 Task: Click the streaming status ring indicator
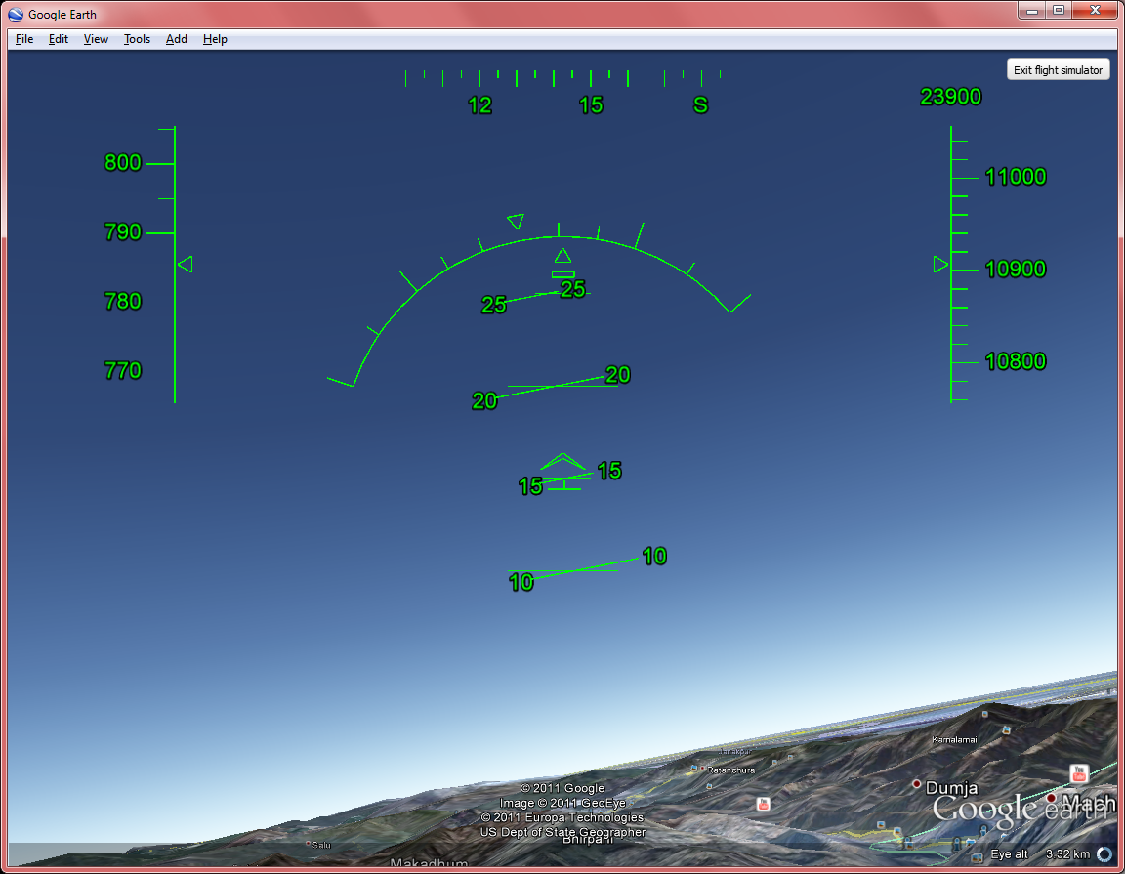1104,853
